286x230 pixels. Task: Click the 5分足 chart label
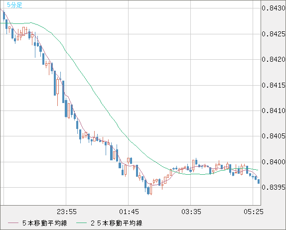click(14, 5)
